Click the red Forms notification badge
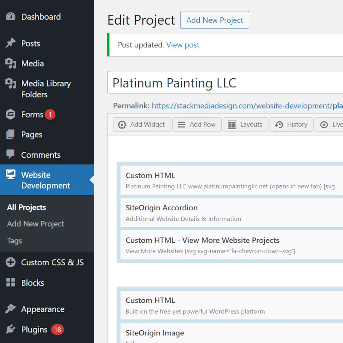This screenshot has width=343, height=343. (50, 115)
